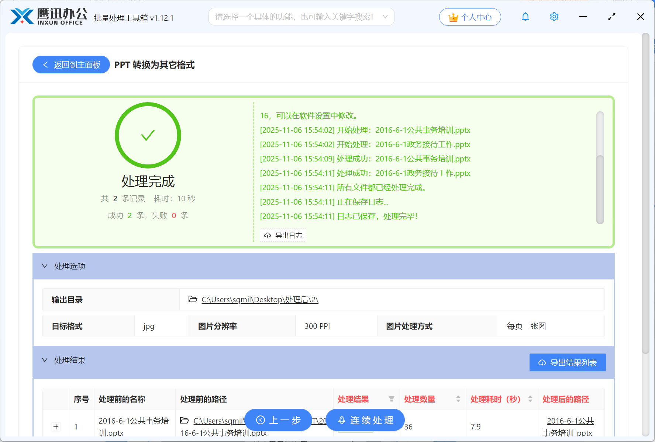Click the 连续处理 button
Image resolution: width=655 pixels, height=442 pixels.
coord(365,420)
